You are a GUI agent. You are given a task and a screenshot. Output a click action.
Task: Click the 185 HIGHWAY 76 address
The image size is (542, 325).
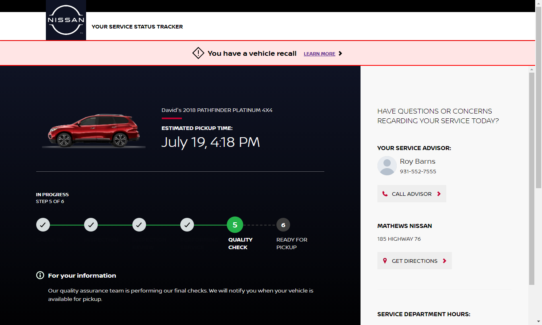coord(399,239)
